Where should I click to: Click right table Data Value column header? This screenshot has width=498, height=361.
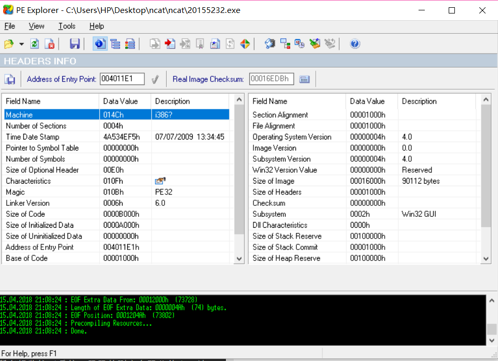pyautogui.click(x=372, y=101)
